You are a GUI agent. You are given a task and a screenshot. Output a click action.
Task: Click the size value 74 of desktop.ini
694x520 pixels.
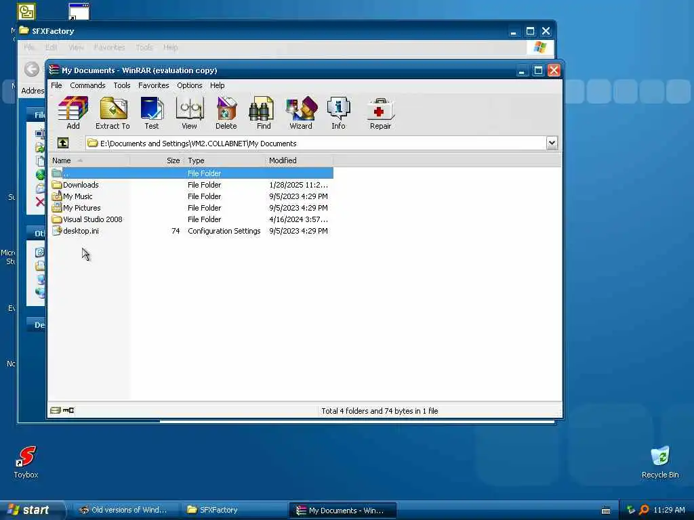click(x=176, y=231)
